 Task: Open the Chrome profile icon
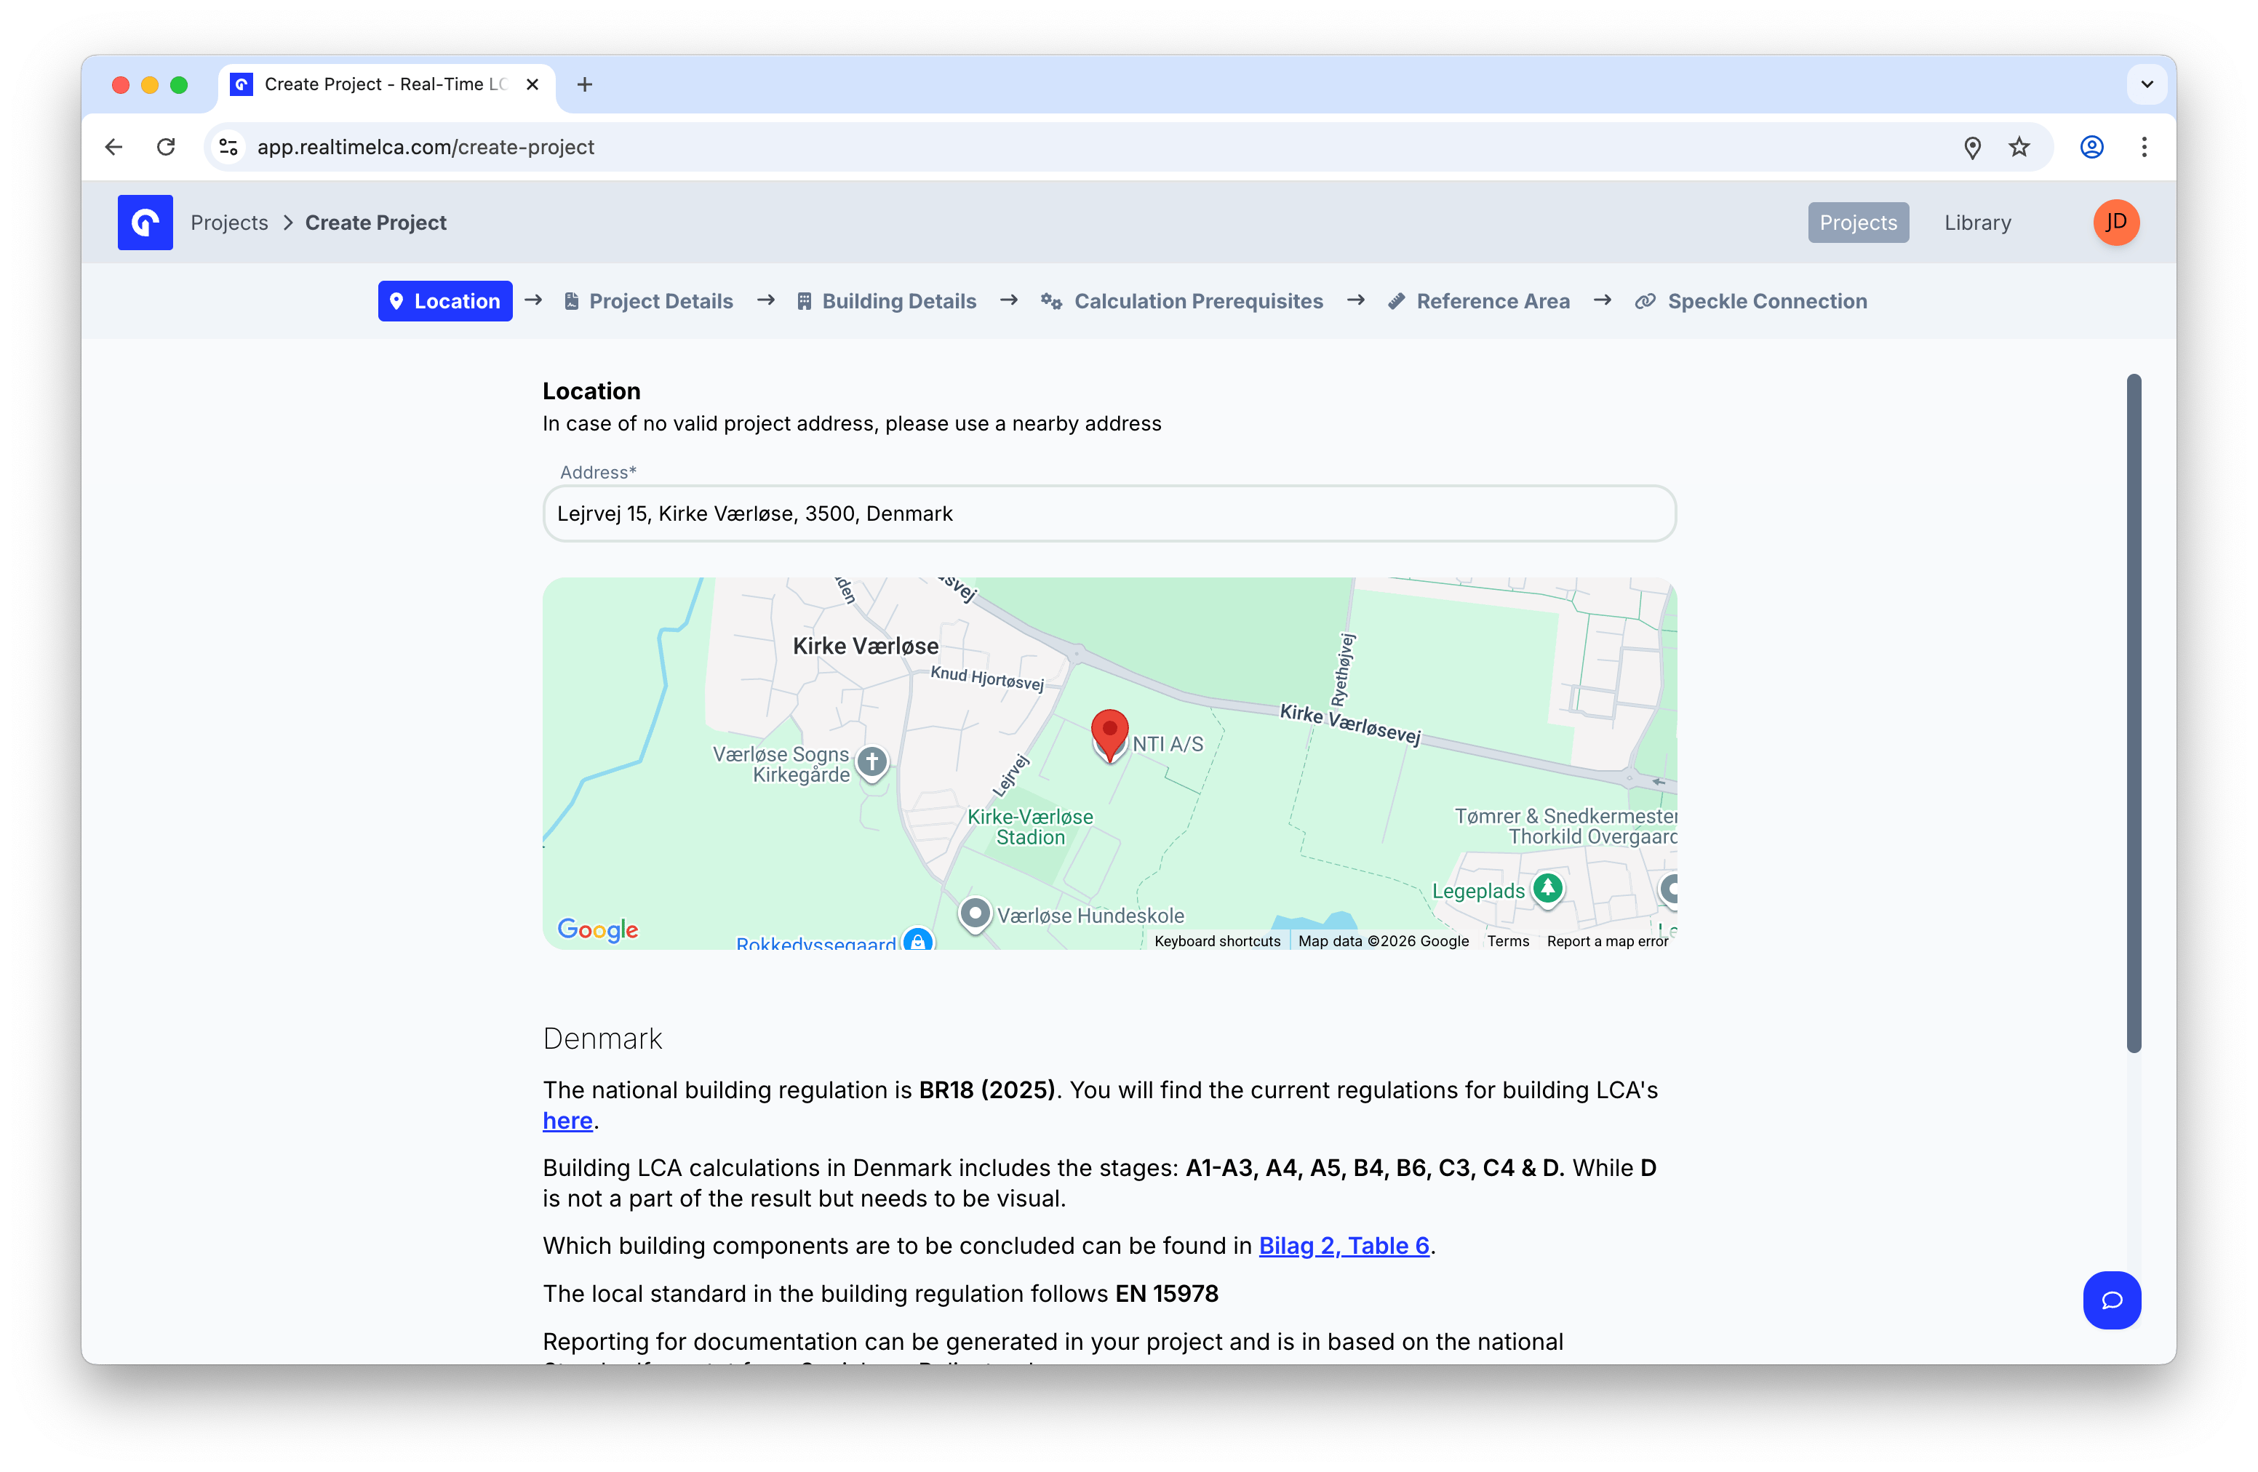(x=2092, y=147)
